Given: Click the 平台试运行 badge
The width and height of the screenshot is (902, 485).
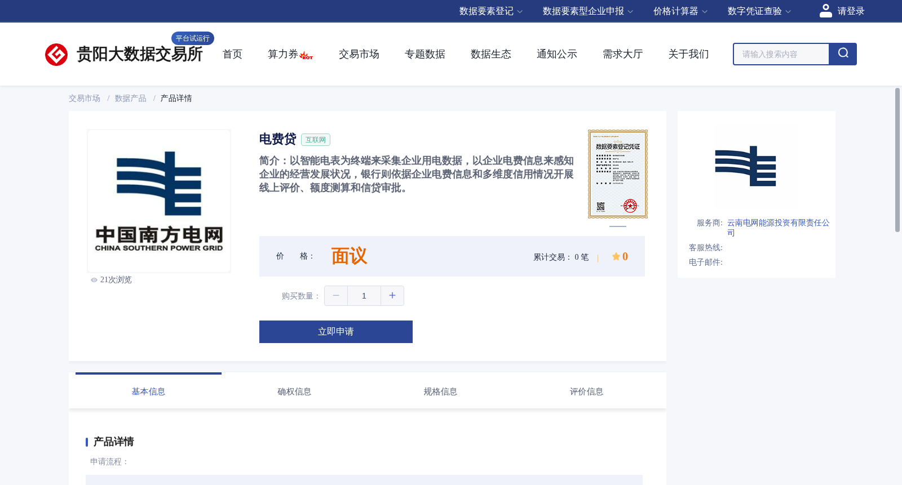Looking at the screenshot, I should 193,38.
